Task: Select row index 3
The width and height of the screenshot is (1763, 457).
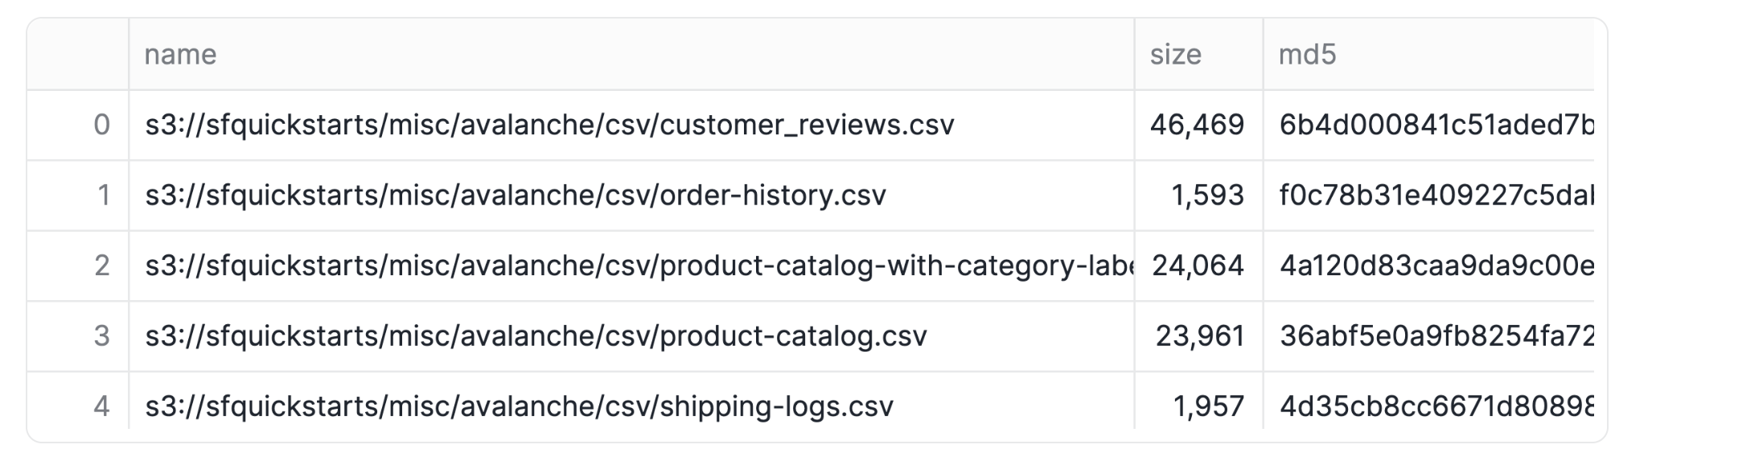Action: tap(78, 336)
